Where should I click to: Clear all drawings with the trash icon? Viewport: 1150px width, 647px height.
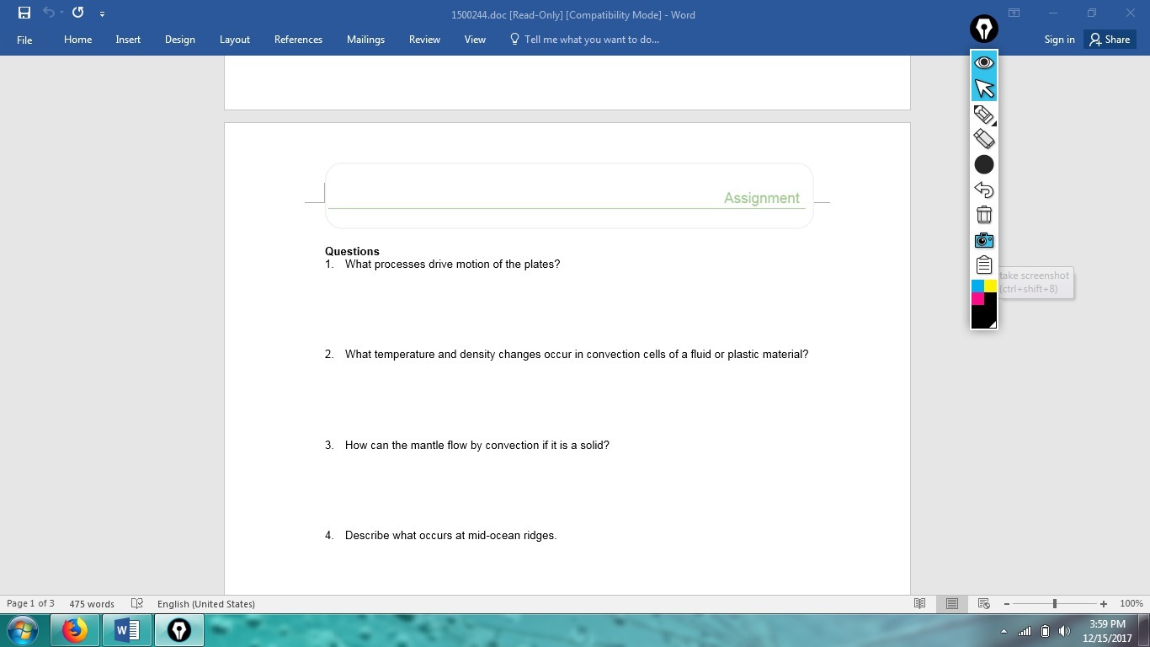pos(984,215)
